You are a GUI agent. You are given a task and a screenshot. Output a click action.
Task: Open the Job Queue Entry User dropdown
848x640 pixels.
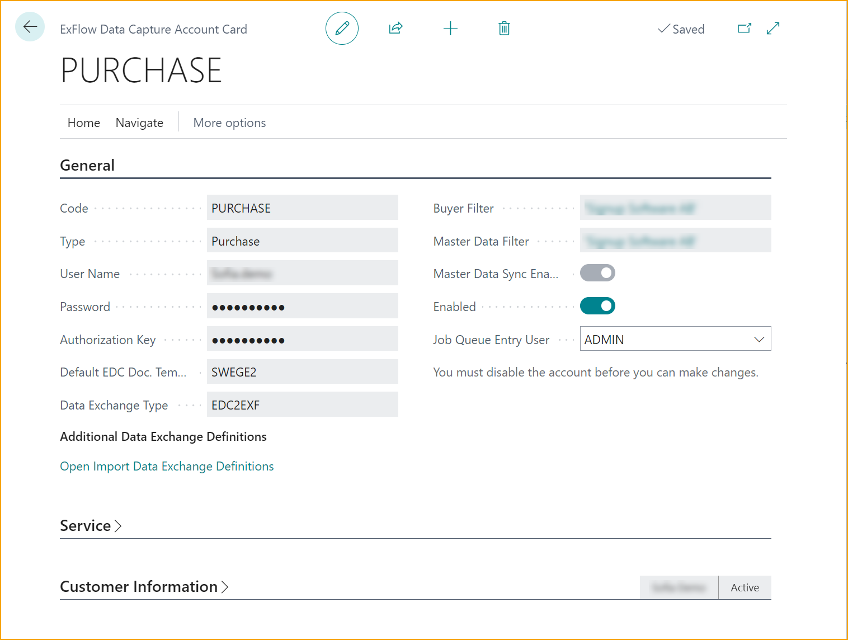(759, 339)
